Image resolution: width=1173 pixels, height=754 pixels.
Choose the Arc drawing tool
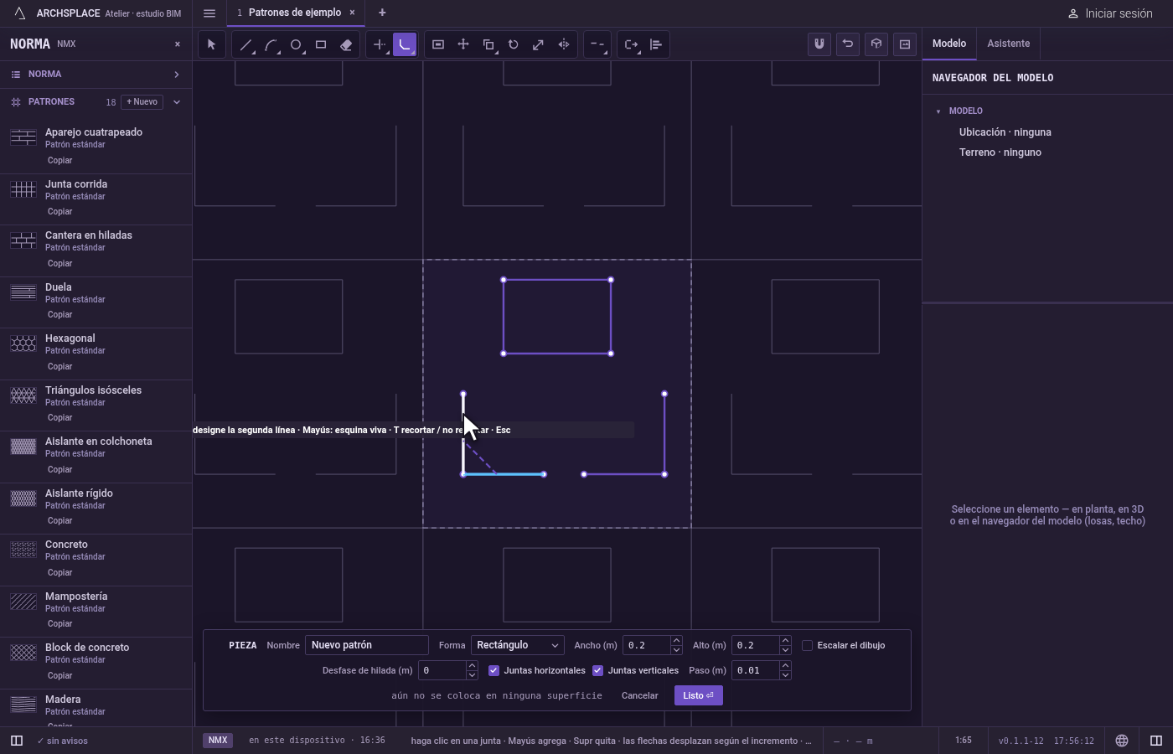click(271, 44)
